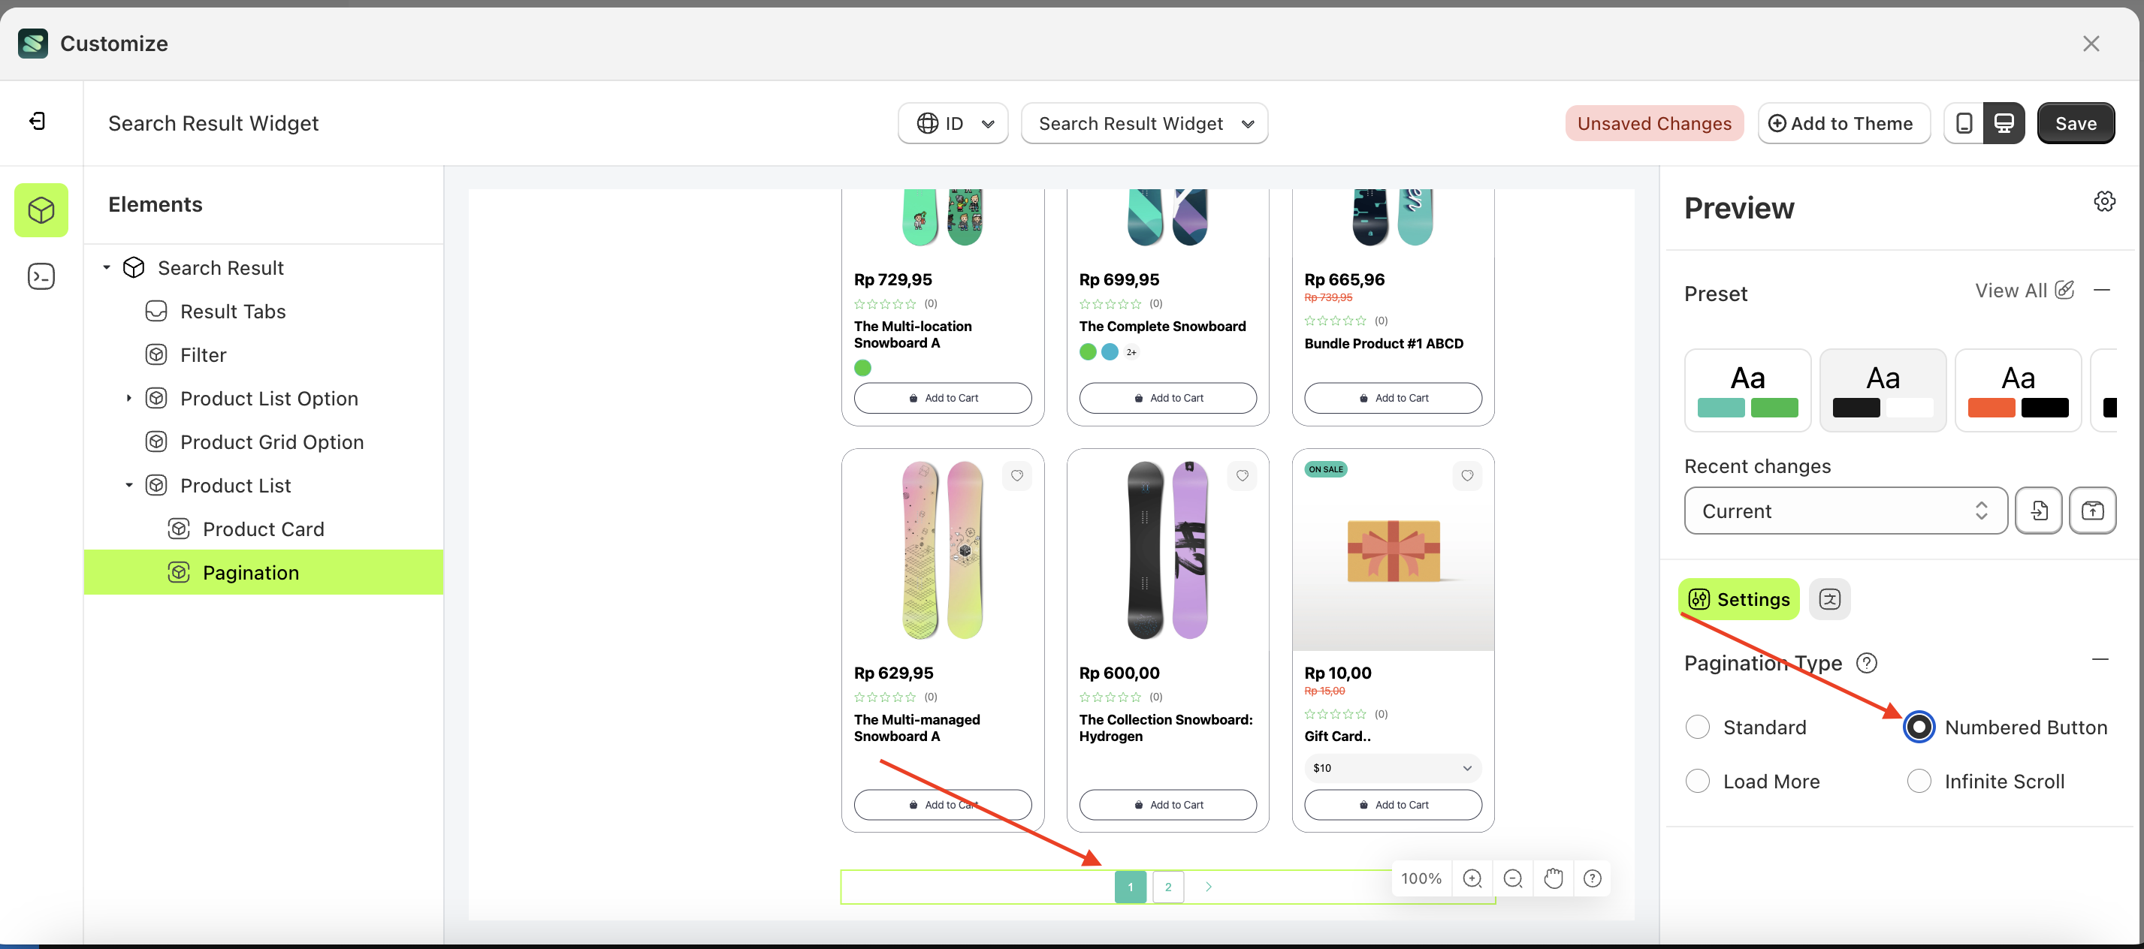Choose Infinite Scroll pagination type
The image size is (2144, 949).
pyautogui.click(x=1919, y=781)
